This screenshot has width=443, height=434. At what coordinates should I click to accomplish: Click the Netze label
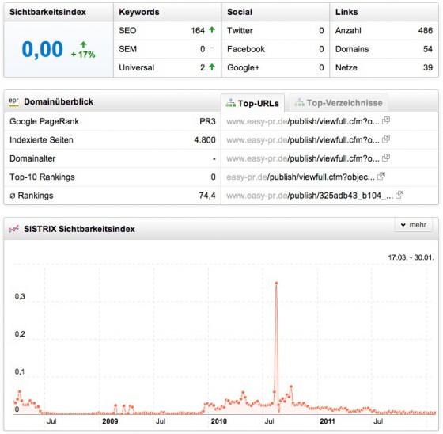tap(346, 67)
